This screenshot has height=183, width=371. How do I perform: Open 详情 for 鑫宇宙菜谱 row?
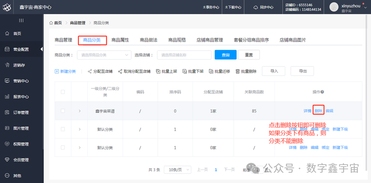coord(308,111)
